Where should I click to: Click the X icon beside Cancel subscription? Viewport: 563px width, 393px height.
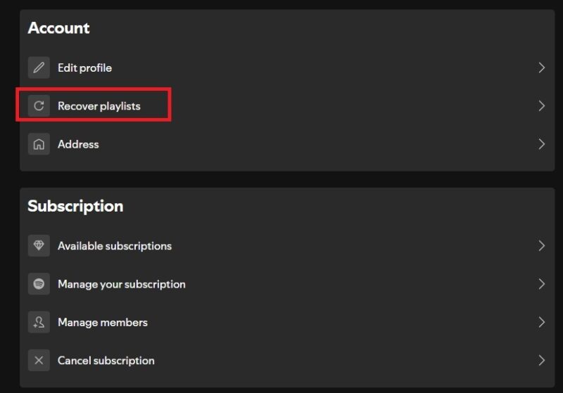(39, 361)
